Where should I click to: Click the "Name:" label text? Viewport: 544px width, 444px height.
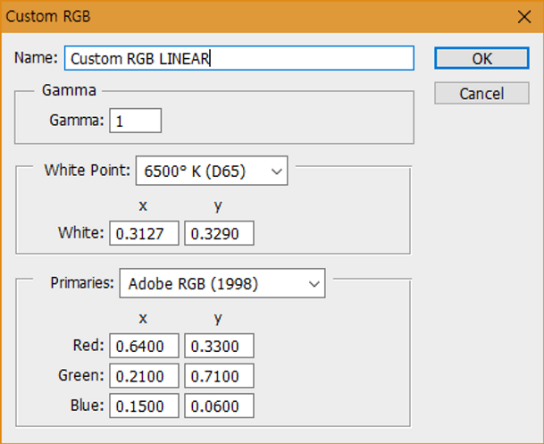click(x=37, y=59)
